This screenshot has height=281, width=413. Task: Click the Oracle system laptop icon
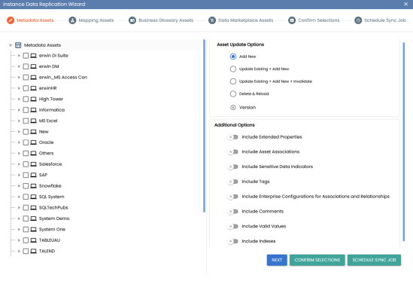coord(33,142)
